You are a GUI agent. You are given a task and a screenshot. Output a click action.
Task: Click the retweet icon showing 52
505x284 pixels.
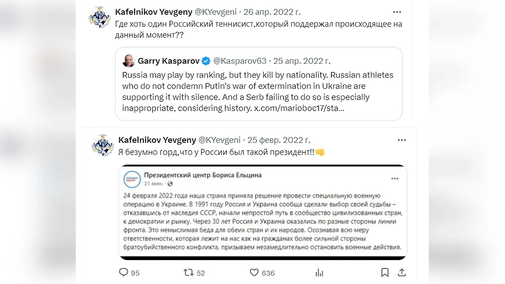[189, 273]
